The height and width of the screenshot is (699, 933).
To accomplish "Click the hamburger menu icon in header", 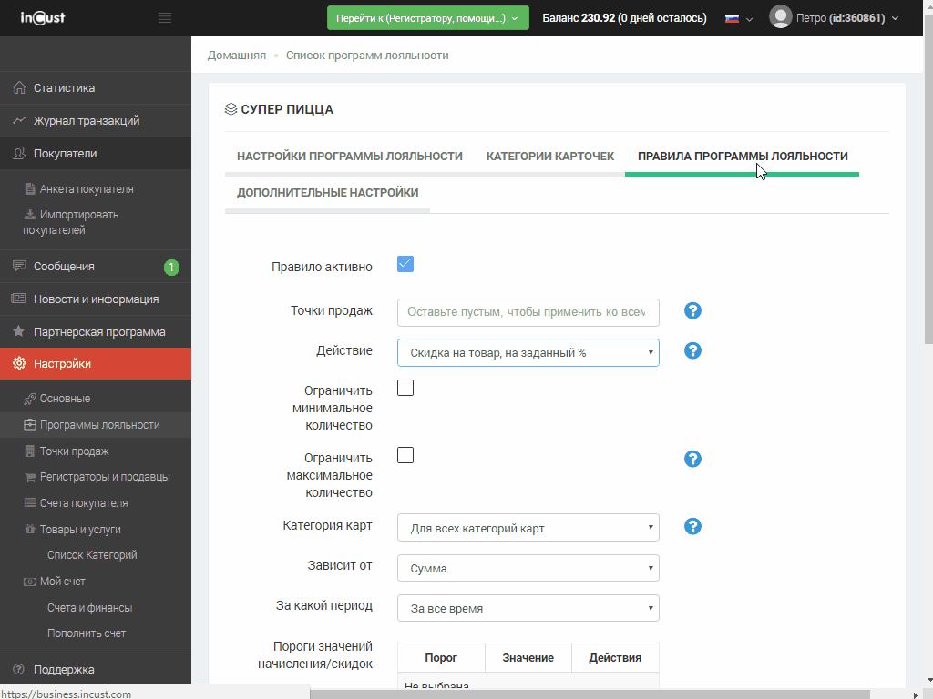I will coord(165,18).
